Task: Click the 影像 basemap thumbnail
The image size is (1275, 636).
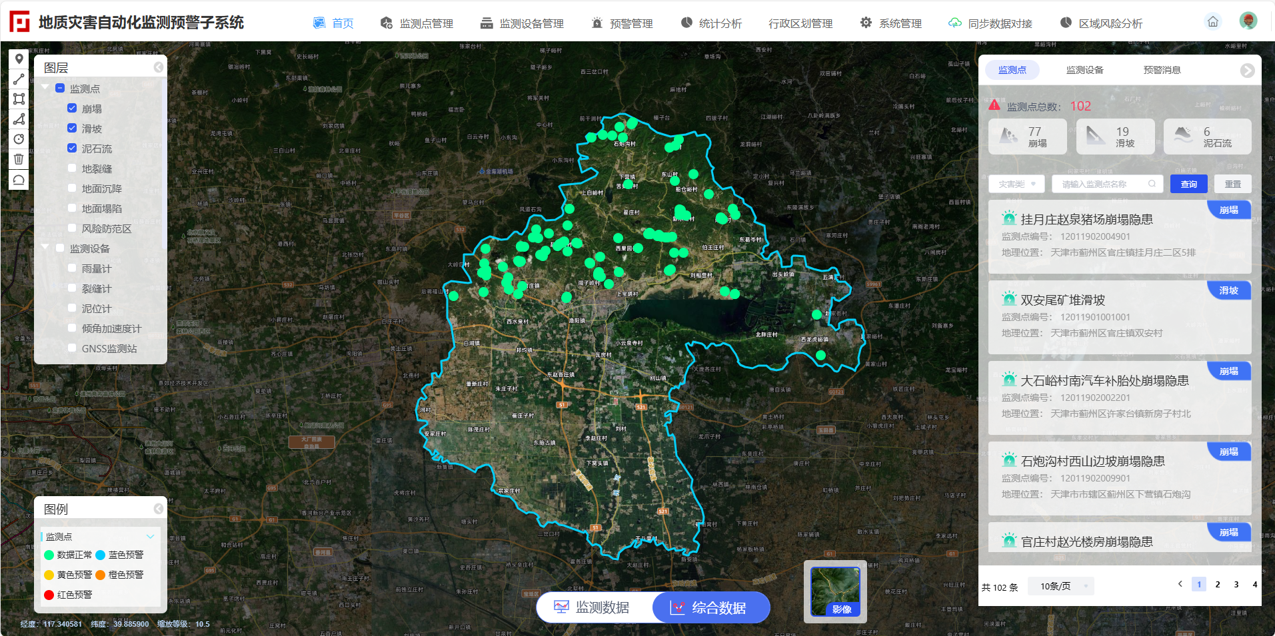Action: tap(834, 591)
